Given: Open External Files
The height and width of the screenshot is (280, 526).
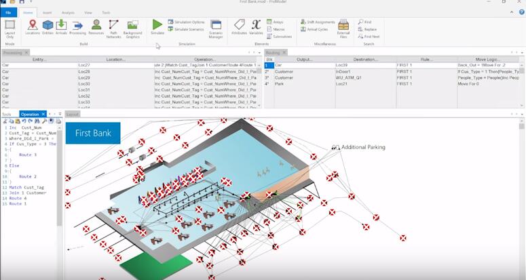Looking at the screenshot, I should (x=343, y=28).
